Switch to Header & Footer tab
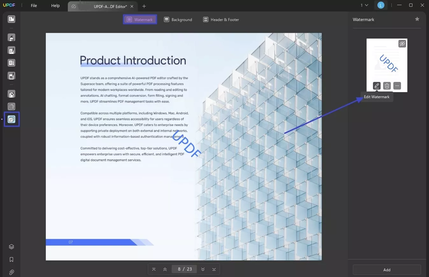The width and height of the screenshot is (429, 277). click(x=221, y=19)
